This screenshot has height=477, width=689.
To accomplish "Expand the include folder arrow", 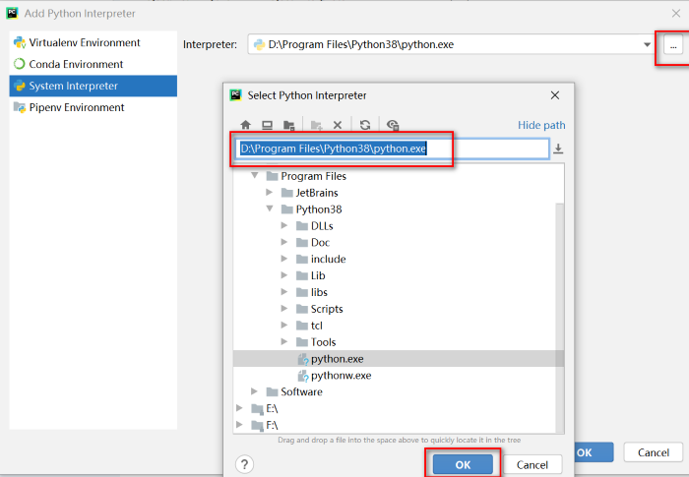I will coord(284,259).
